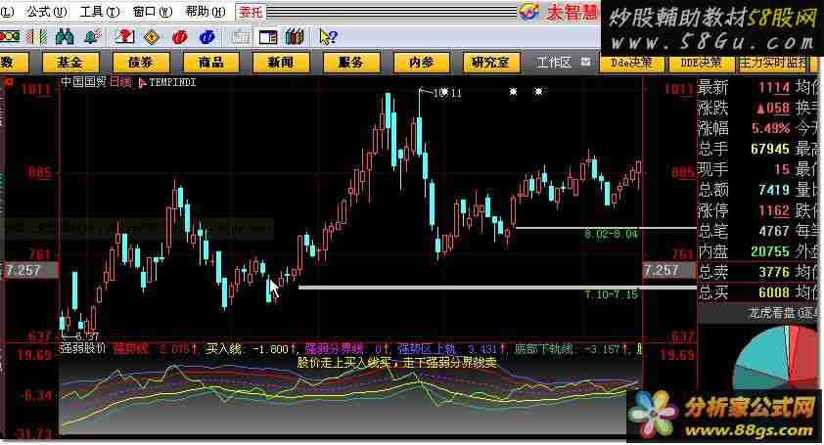Click the 中国国贸 stock name label
The width and height of the screenshot is (824, 445).
click(x=83, y=82)
